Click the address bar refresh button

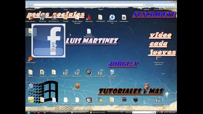point(146,5)
